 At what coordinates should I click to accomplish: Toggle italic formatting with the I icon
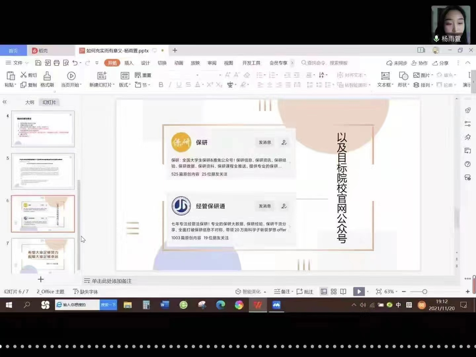pos(170,85)
